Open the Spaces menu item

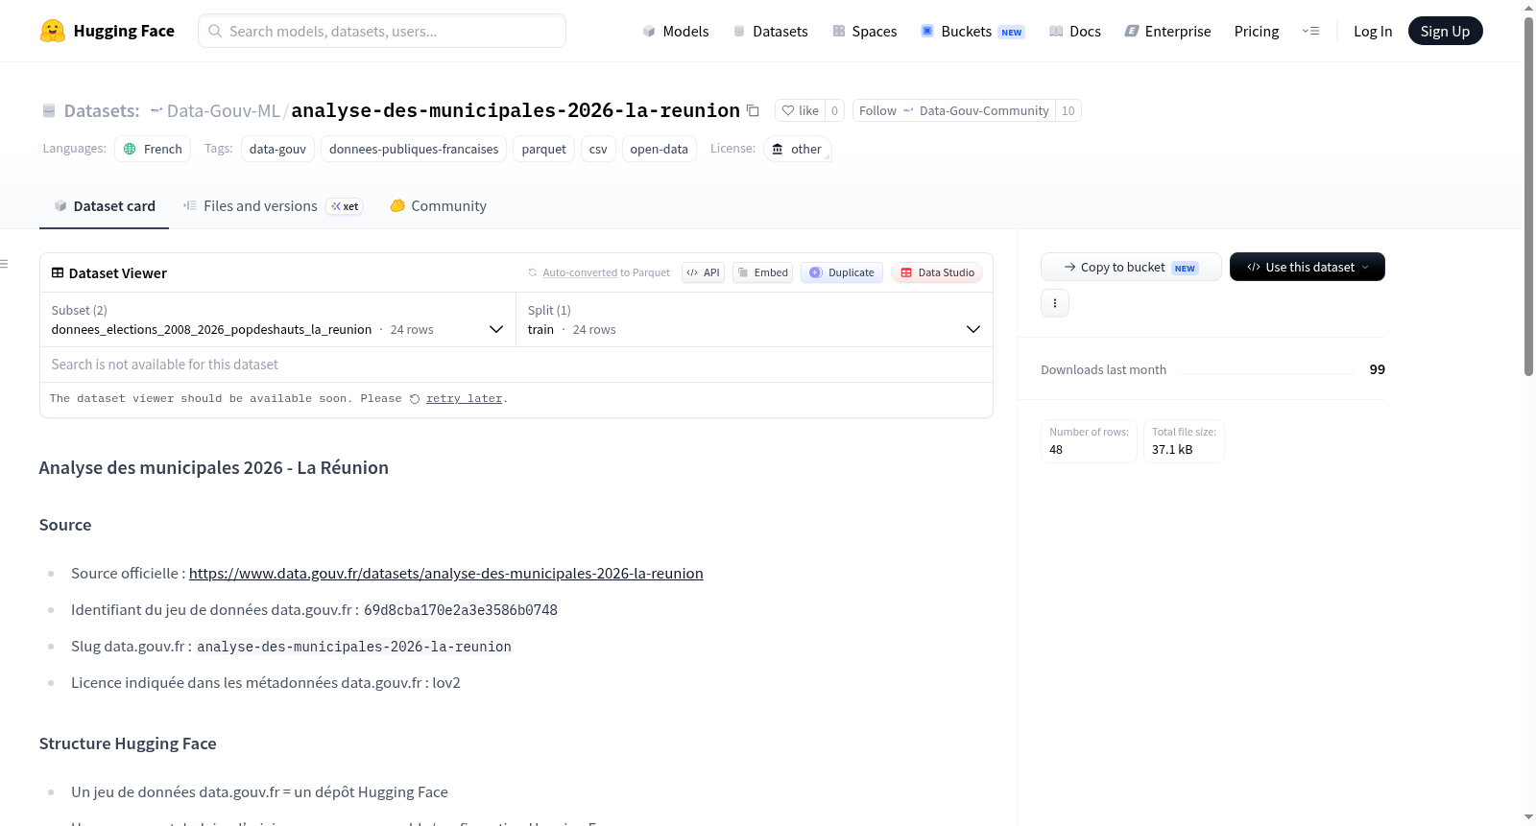865,31
